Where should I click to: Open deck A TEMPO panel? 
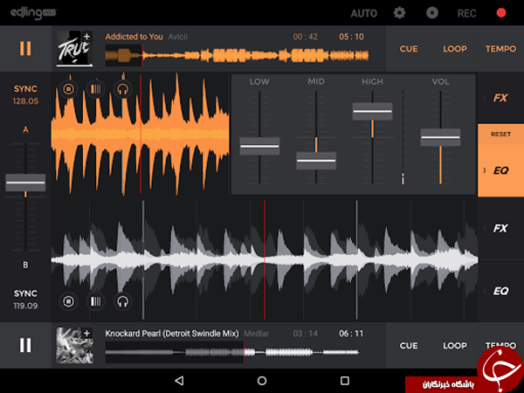pyautogui.click(x=500, y=49)
